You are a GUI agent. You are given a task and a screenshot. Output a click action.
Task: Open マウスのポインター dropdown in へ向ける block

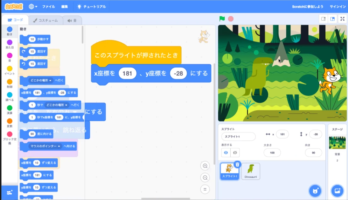pyautogui.click(x=45, y=146)
